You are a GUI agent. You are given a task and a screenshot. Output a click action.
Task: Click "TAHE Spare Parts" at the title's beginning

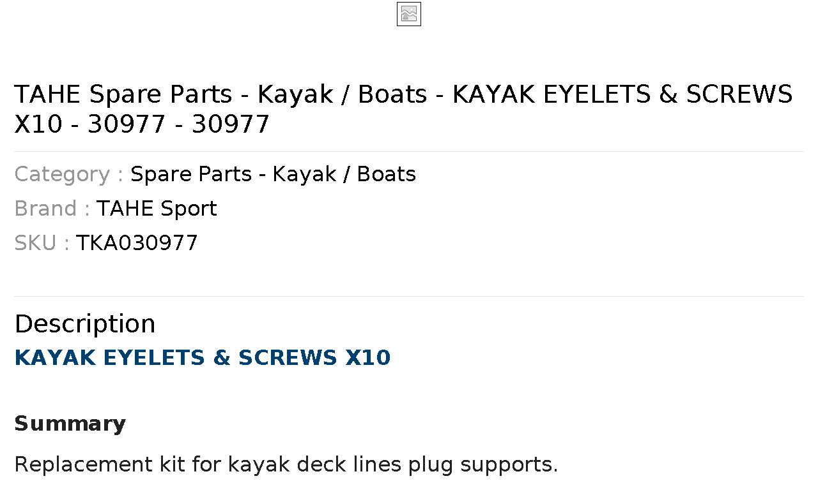[x=123, y=94]
